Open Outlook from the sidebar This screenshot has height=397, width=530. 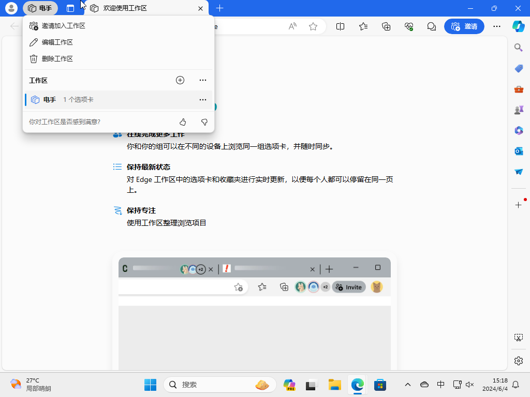(519, 151)
